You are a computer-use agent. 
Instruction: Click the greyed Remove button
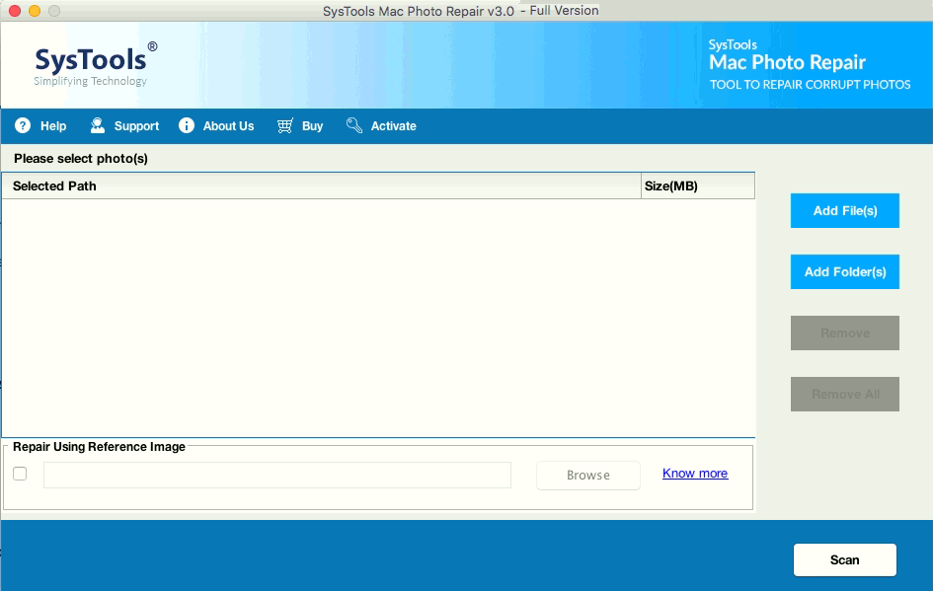tap(845, 332)
